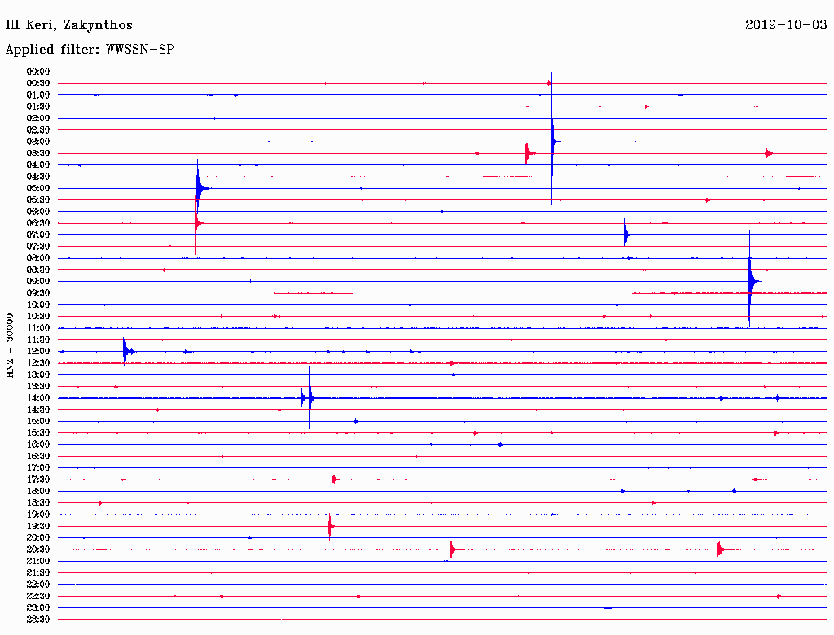Click the red seismic event on 19:30 trace
The height and width of the screenshot is (635, 834).
coord(331,527)
